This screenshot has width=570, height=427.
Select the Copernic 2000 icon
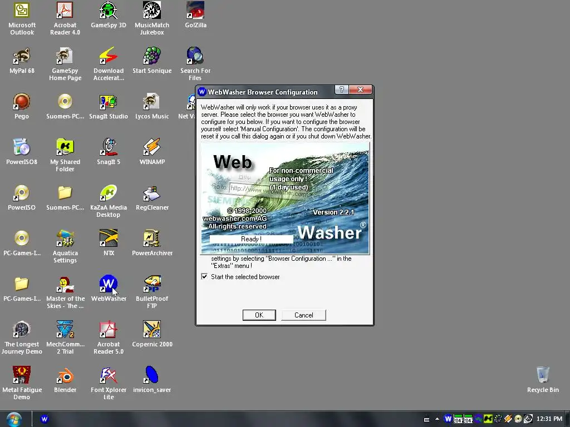click(152, 334)
